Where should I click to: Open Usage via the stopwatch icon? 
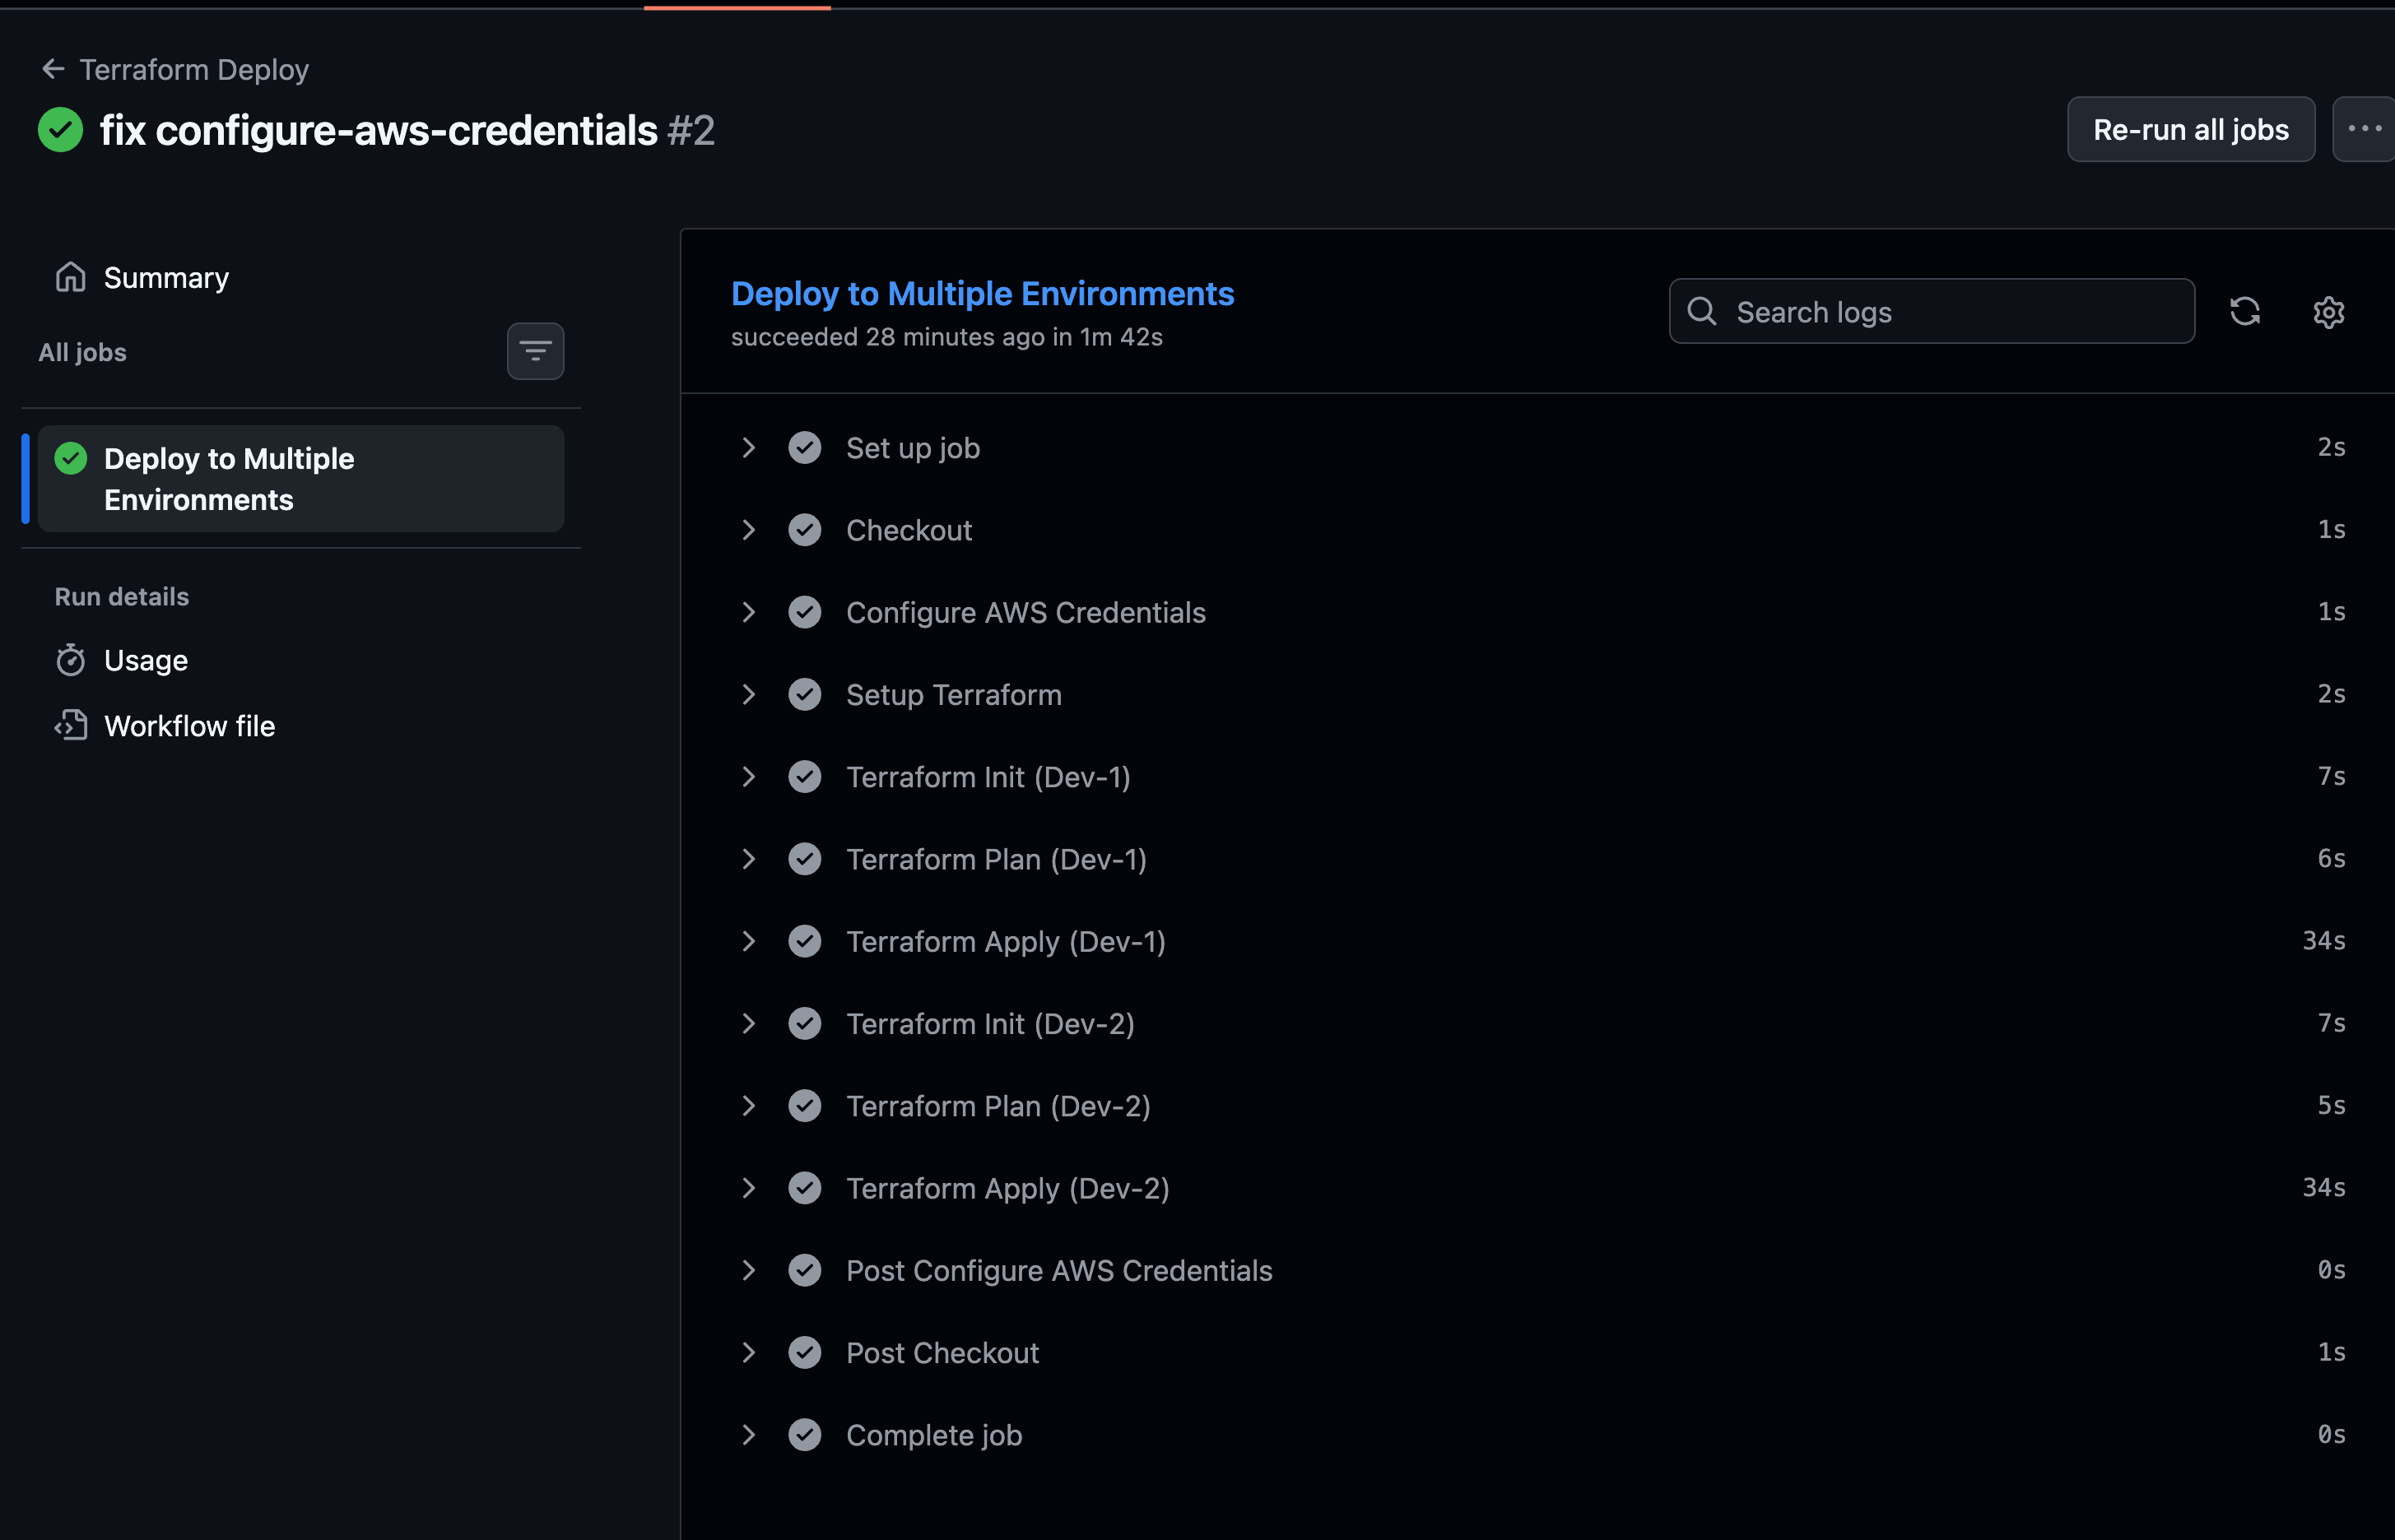coord(71,660)
